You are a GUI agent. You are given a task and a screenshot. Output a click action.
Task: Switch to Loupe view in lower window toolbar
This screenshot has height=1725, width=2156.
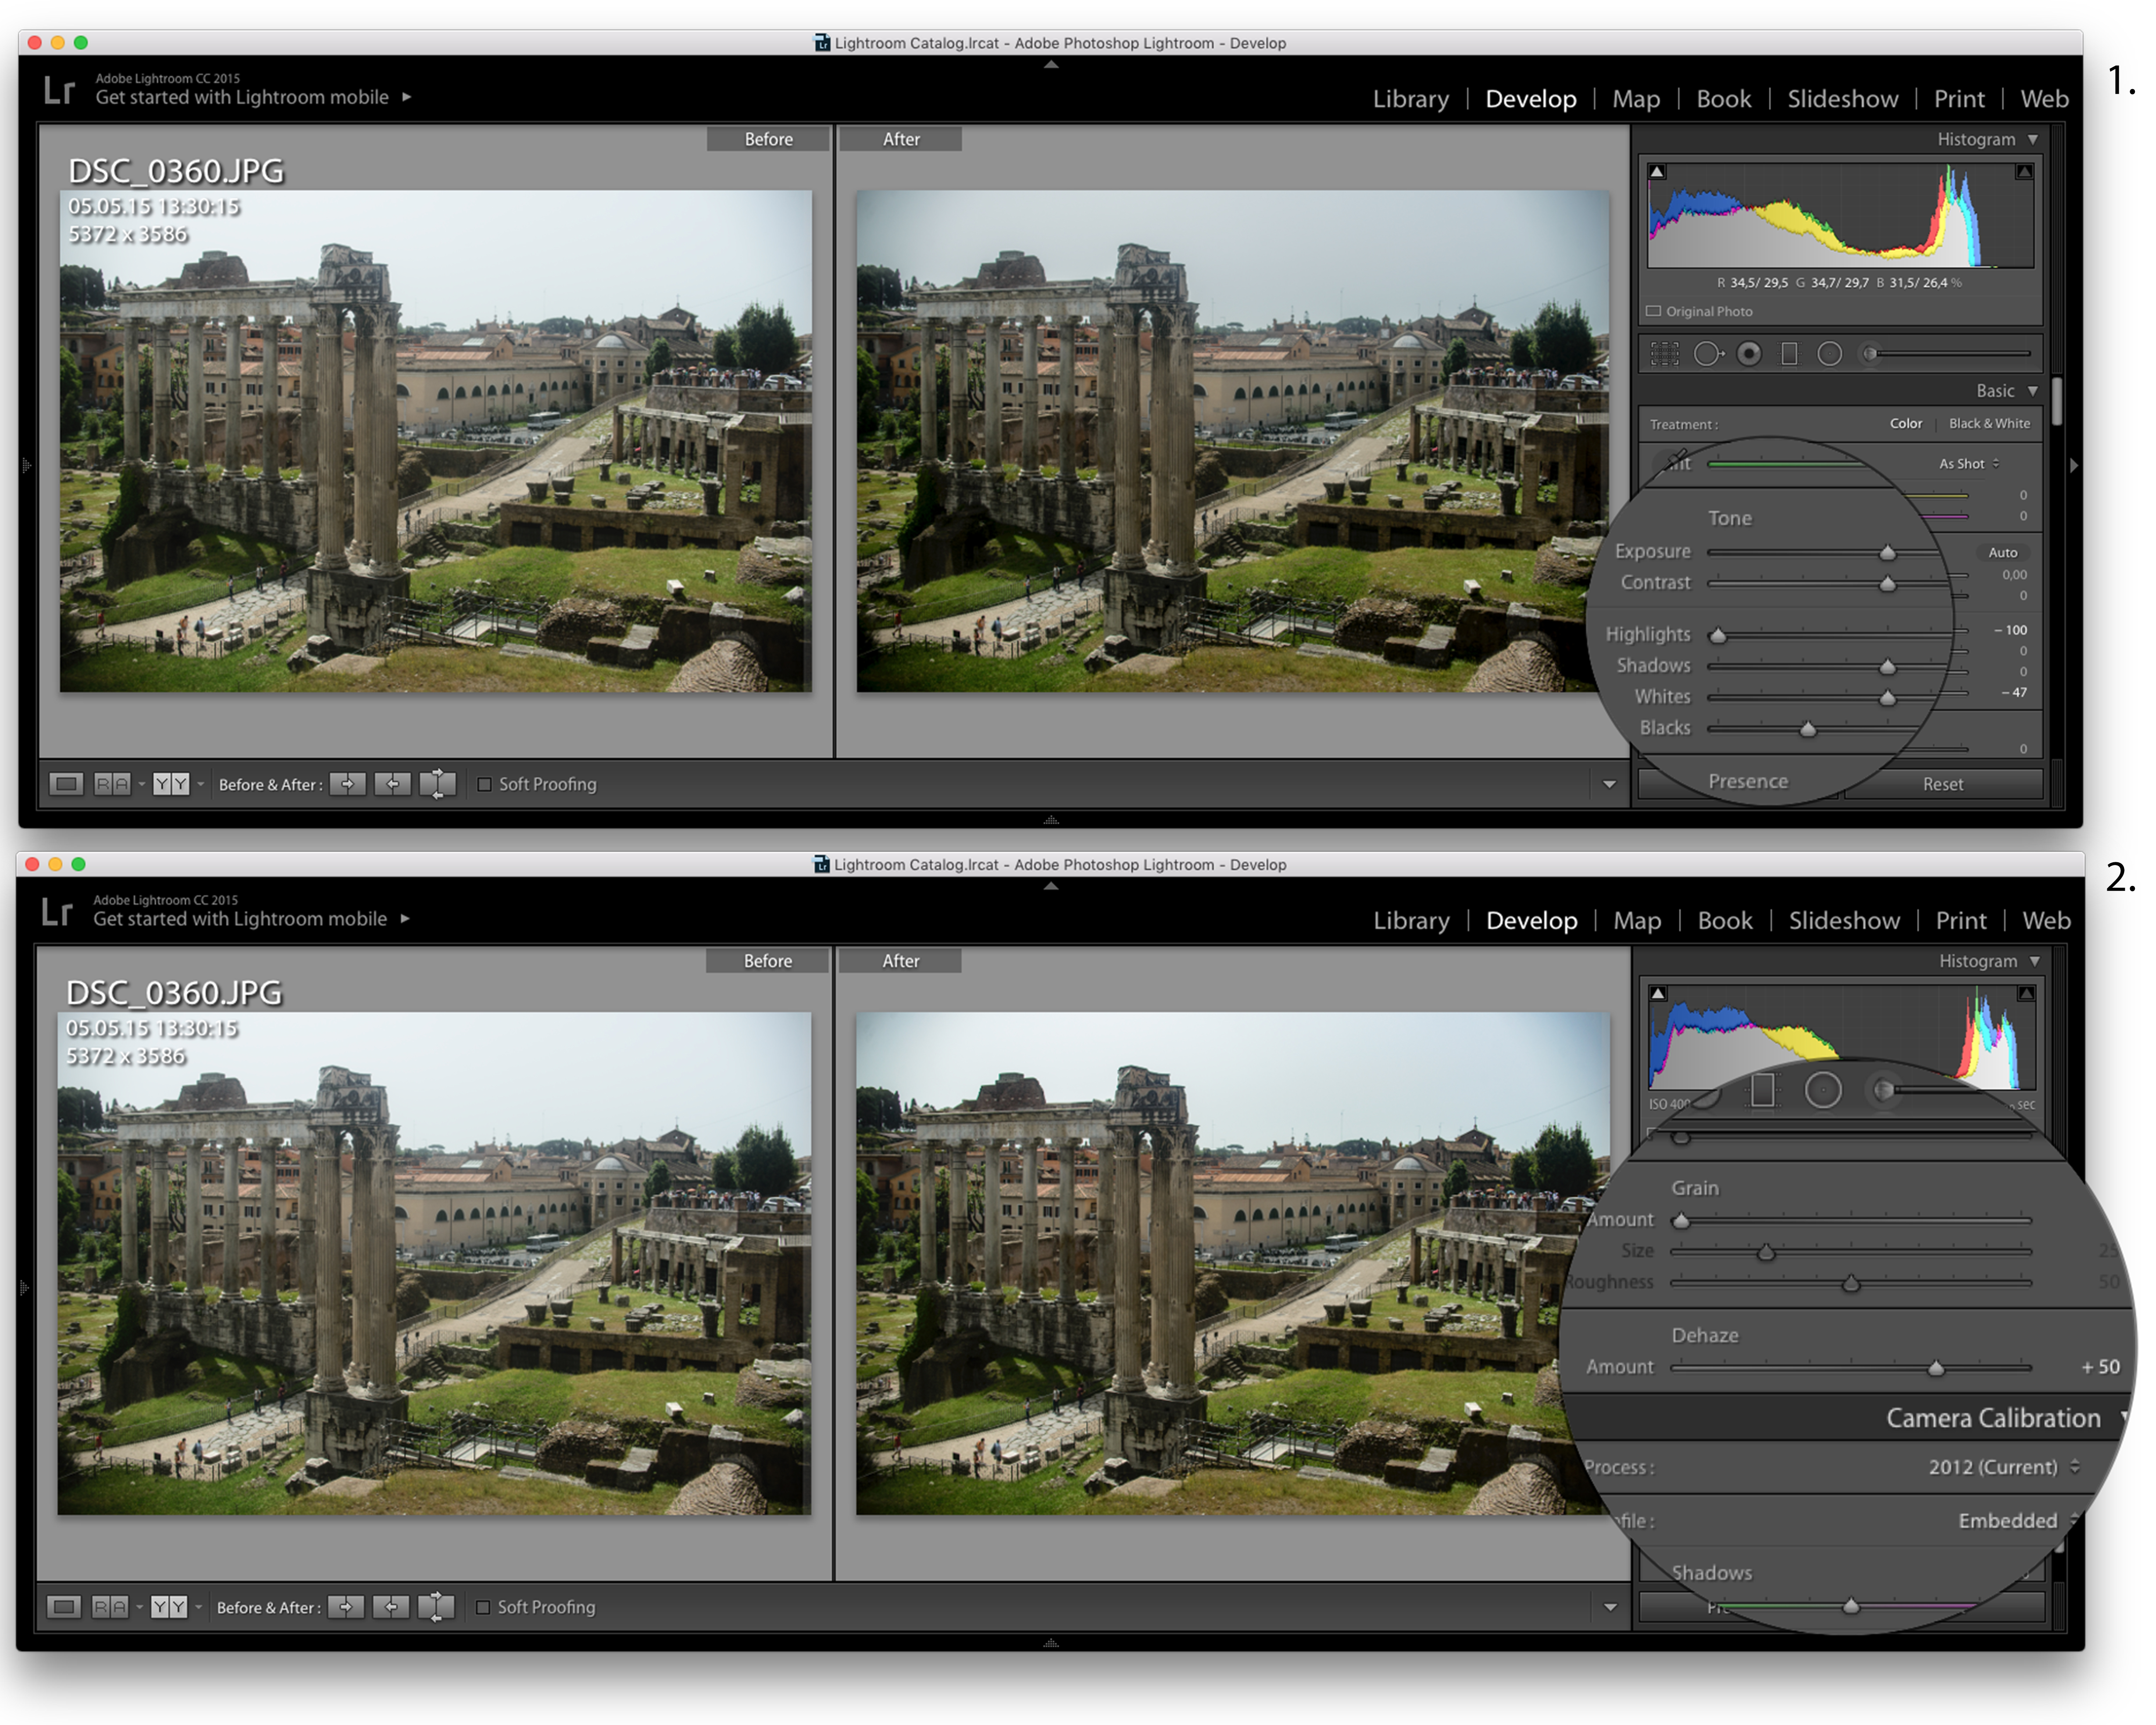click(x=64, y=1607)
